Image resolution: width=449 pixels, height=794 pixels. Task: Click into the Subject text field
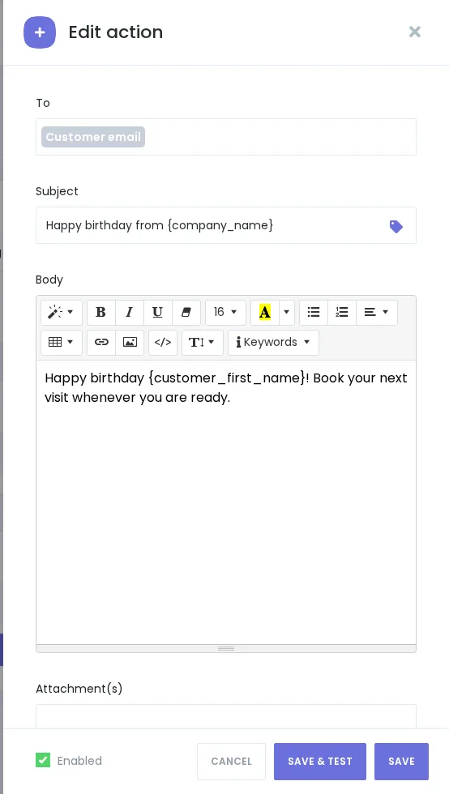pyautogui.click(x=226, y=225)
